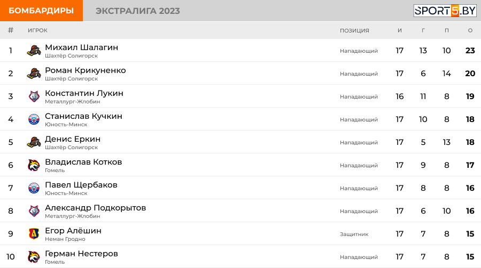Sort by Позиция column header
This screenshot has width=481, height=268.
[354, 30]
